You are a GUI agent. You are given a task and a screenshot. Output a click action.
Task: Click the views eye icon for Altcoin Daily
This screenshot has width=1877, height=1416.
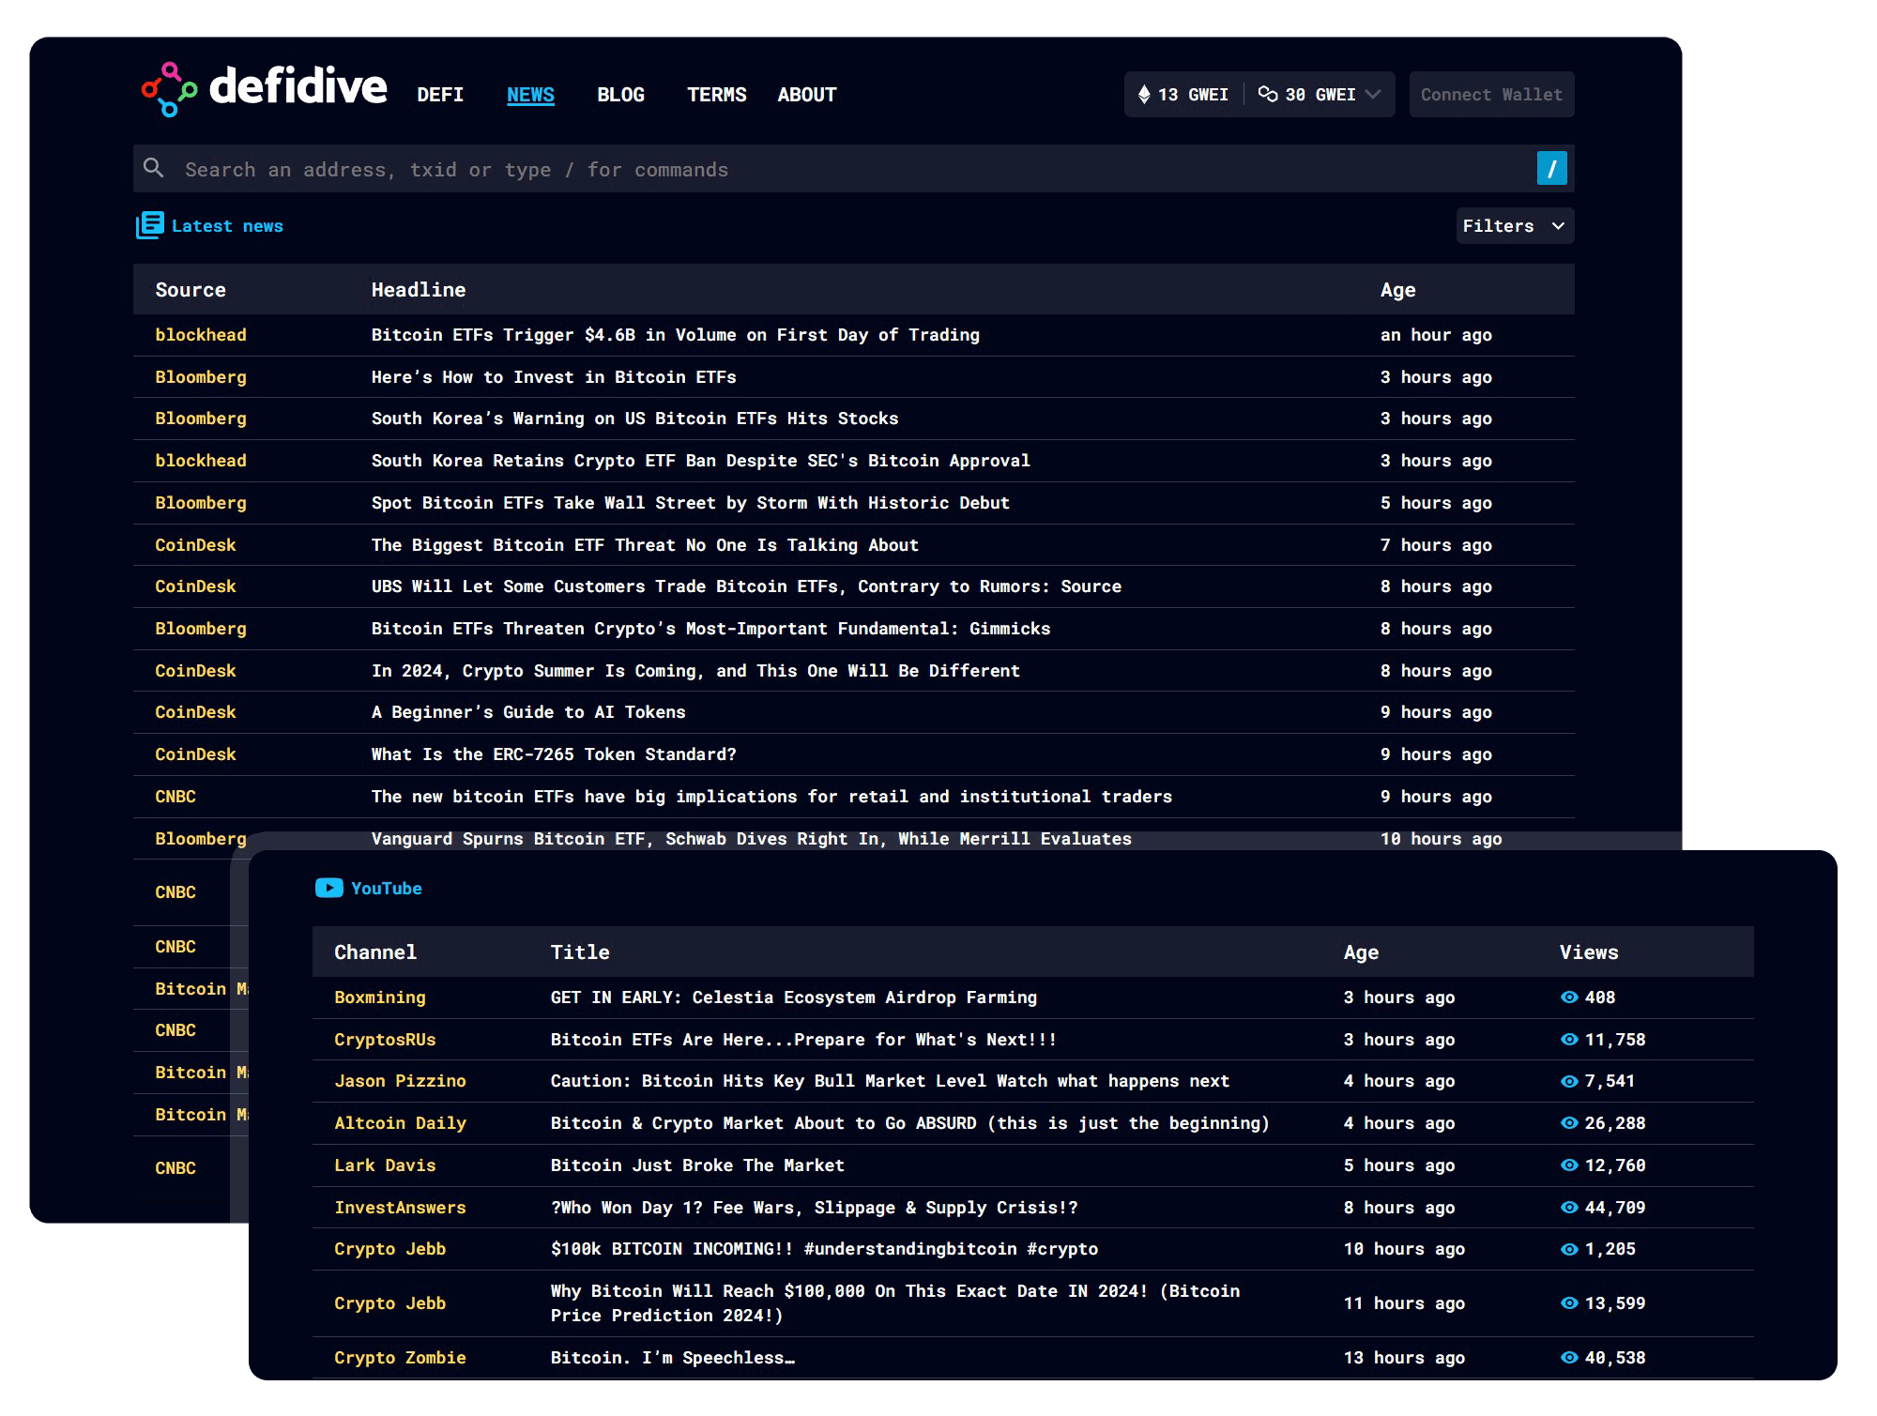[1569, 1123]
